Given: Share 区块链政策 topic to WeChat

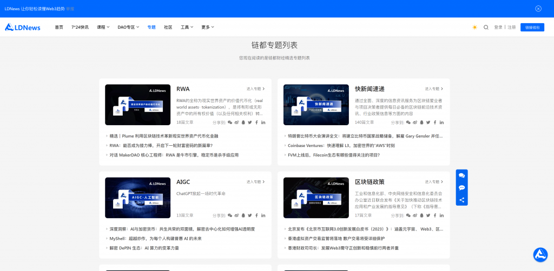Looking at the screenshot, I should coord(408,215).
